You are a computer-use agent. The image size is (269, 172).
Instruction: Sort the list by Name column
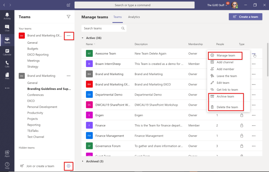click(x=90, y=44)
